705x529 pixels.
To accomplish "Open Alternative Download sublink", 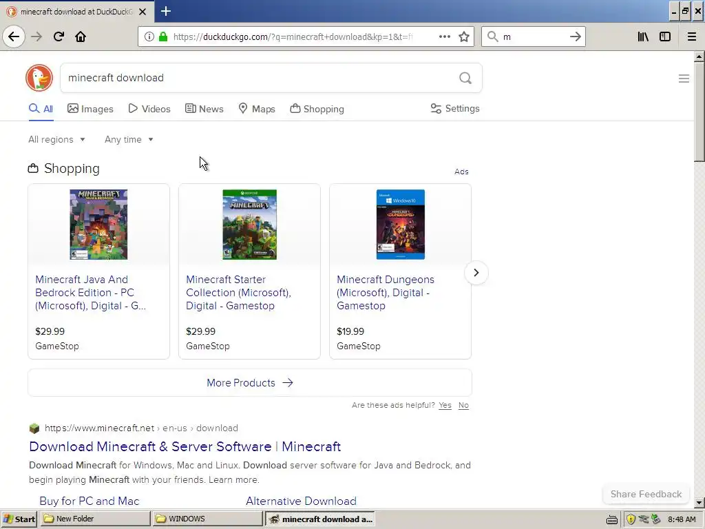I will coord(301,501).
